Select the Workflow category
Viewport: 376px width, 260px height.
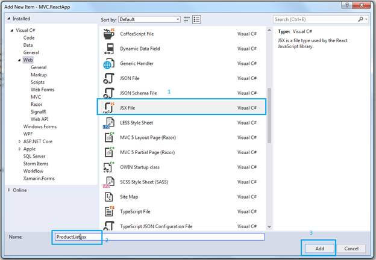click(33, 171)
